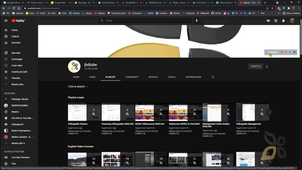Open the account avatar menu

[x=293, y=21]
